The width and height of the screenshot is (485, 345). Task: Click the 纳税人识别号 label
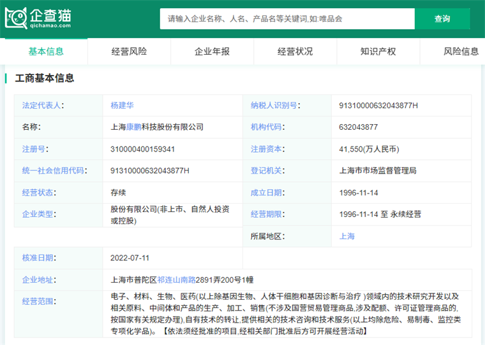click(x=275, y=106)
